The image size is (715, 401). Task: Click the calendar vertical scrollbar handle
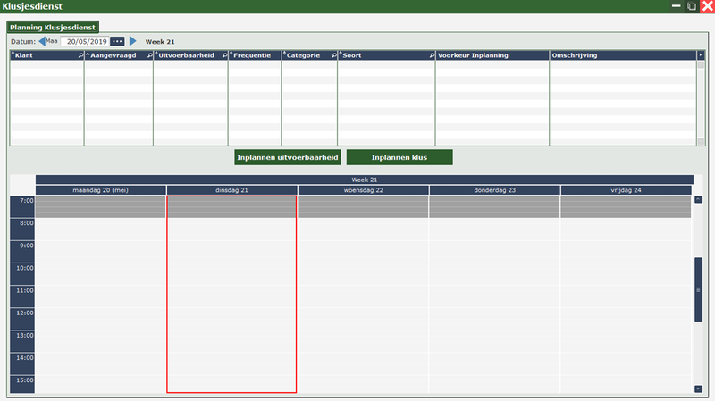[x=698, y=289]
